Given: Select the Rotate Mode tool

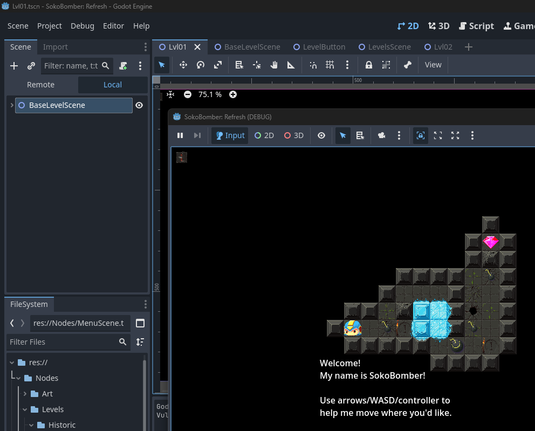Looking at the screenshot, I should click(200, 65).
